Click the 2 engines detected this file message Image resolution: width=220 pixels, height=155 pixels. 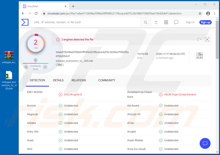pyautogui.click(x=77, y=40)
